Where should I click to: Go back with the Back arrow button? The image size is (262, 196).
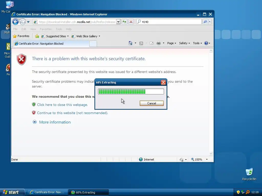15,22
